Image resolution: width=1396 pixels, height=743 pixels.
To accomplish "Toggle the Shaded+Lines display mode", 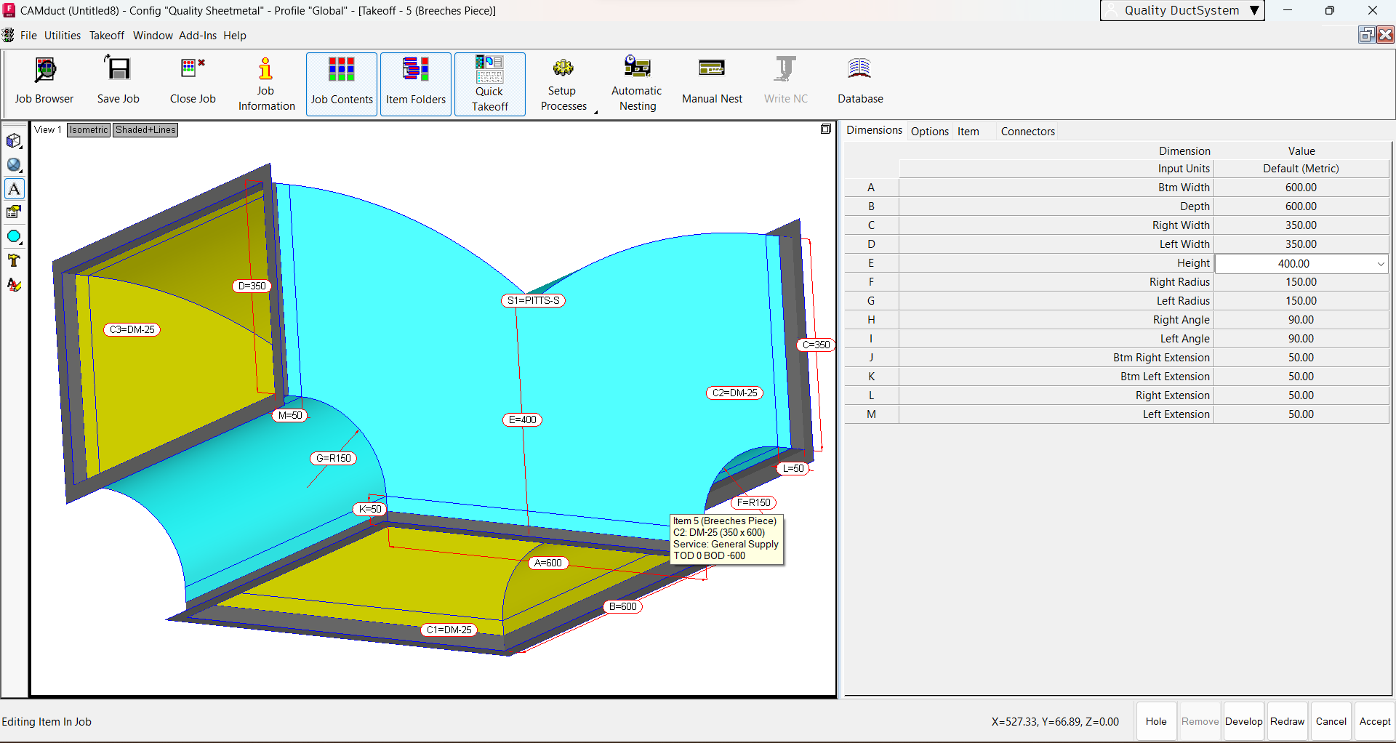I will (x=145, y=129).
